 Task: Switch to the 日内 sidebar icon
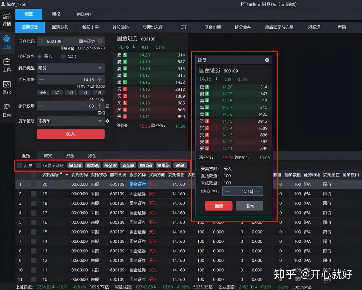coord(7,110)
